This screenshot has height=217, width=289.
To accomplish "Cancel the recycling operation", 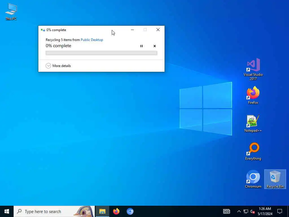I will (154, 46).
